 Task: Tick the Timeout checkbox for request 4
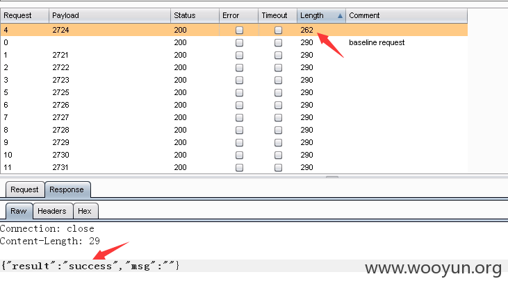(x=278, y=30)
